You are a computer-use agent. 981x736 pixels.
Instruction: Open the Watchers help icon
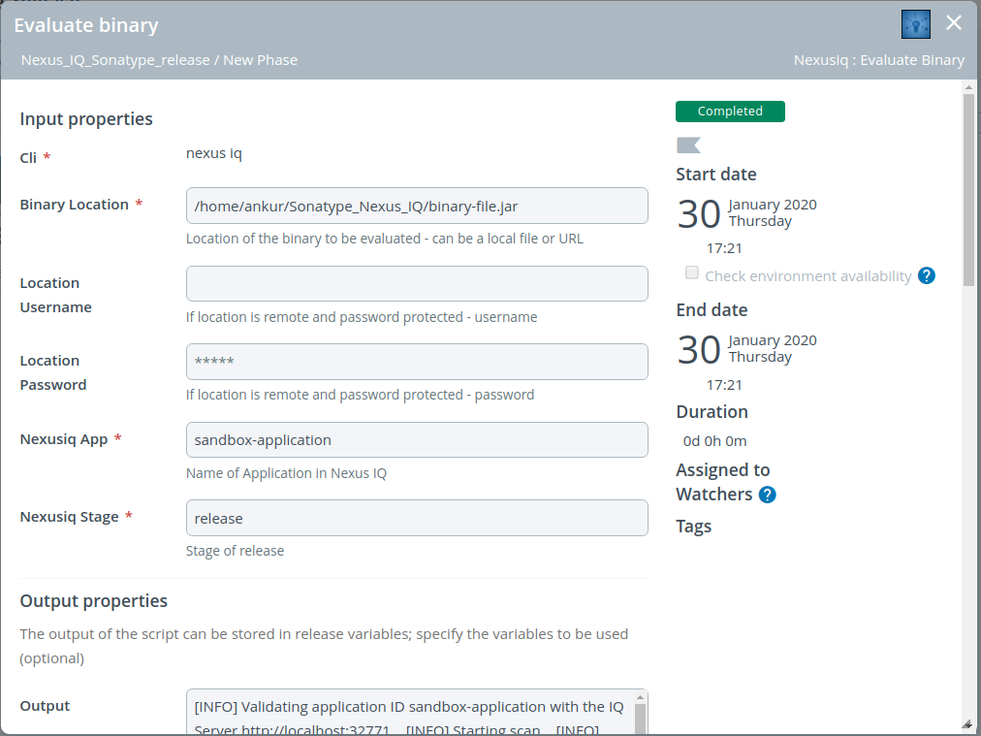point(767,495)
